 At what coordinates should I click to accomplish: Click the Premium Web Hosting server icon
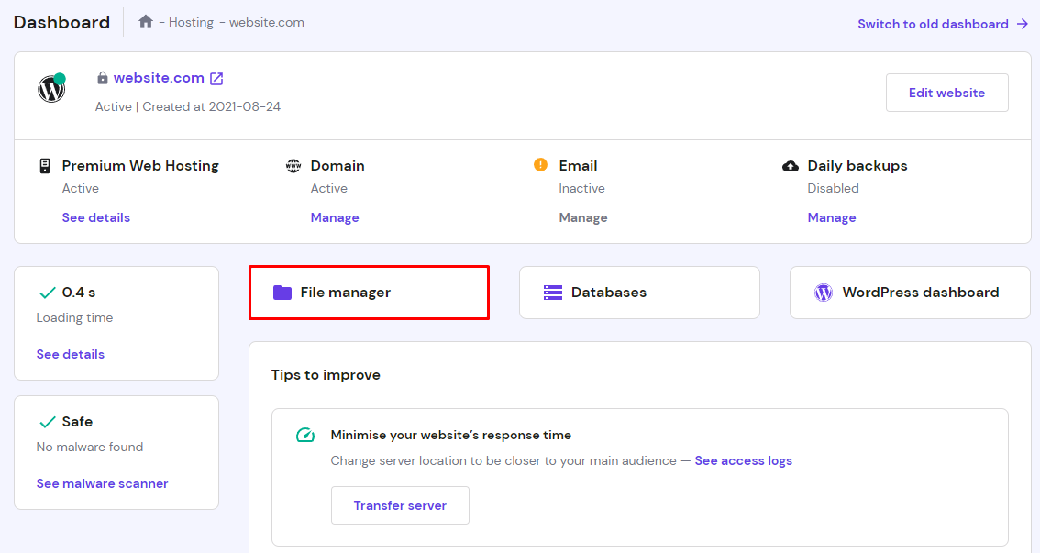click(x=44, y=165)
